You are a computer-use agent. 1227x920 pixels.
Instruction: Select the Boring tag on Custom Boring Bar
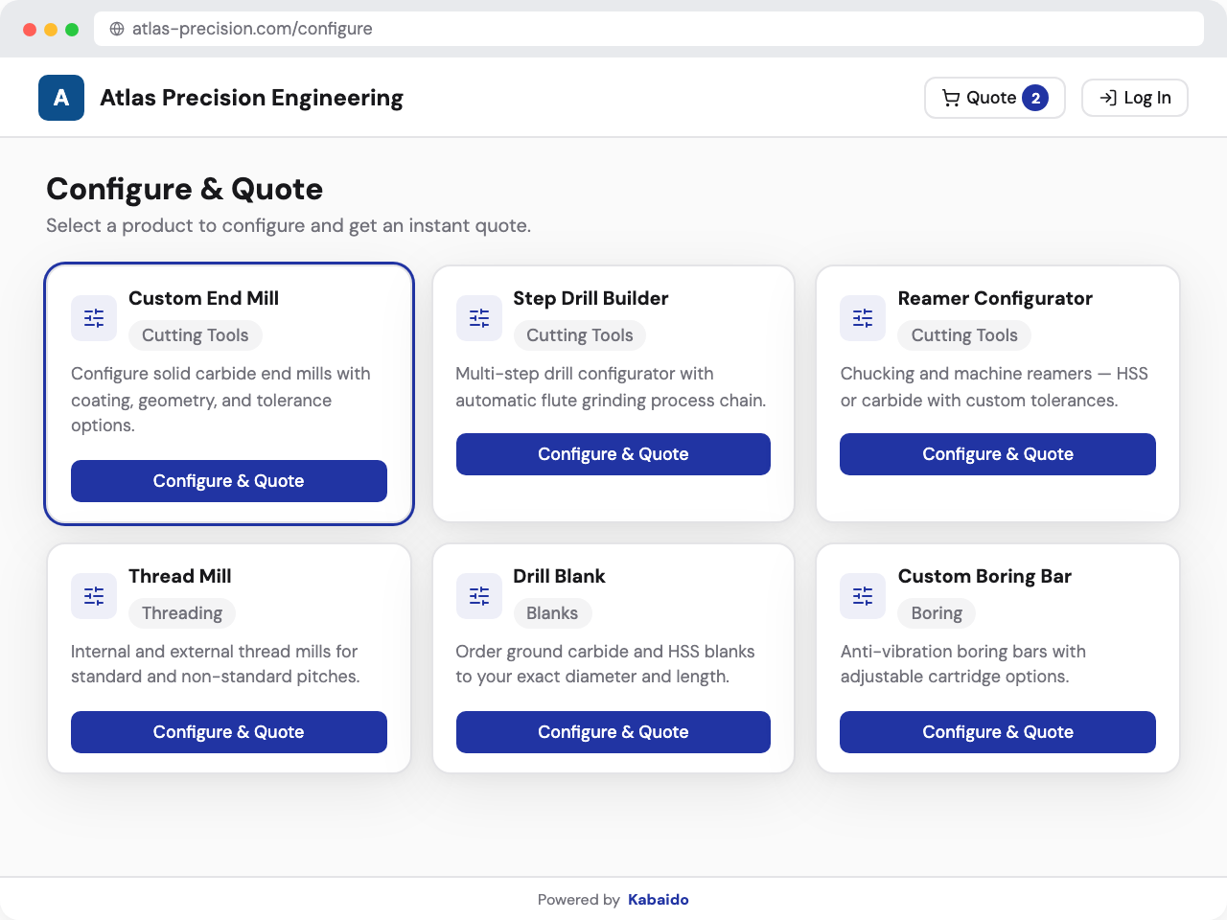coord(936,612)
